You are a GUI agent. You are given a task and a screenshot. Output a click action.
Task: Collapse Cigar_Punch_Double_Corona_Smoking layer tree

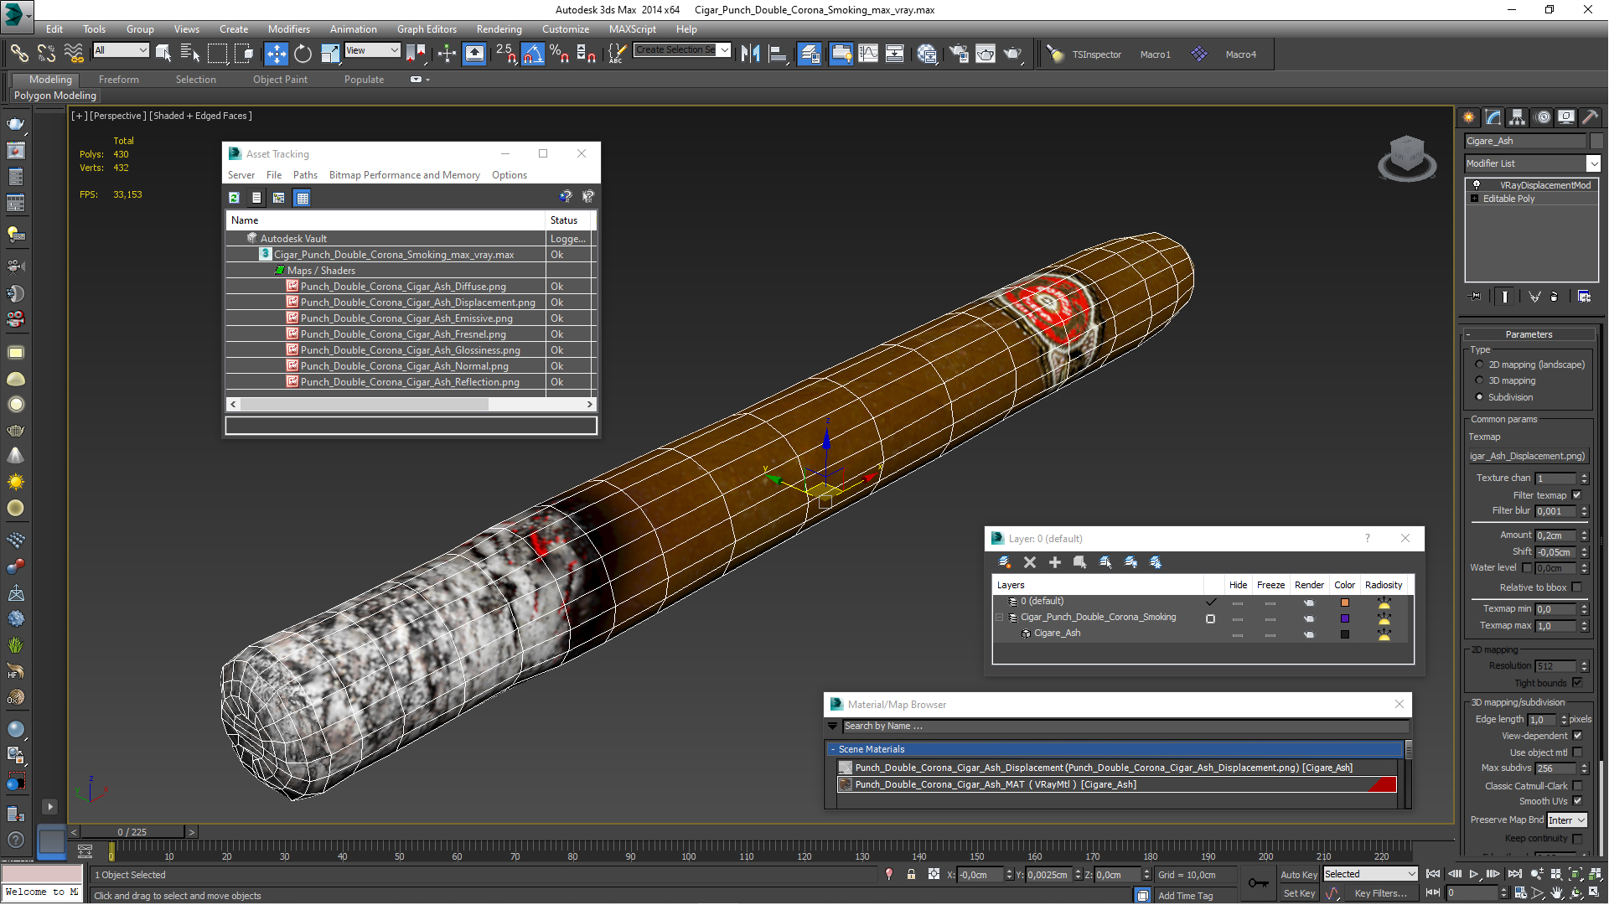click(x=1000, y=618)
